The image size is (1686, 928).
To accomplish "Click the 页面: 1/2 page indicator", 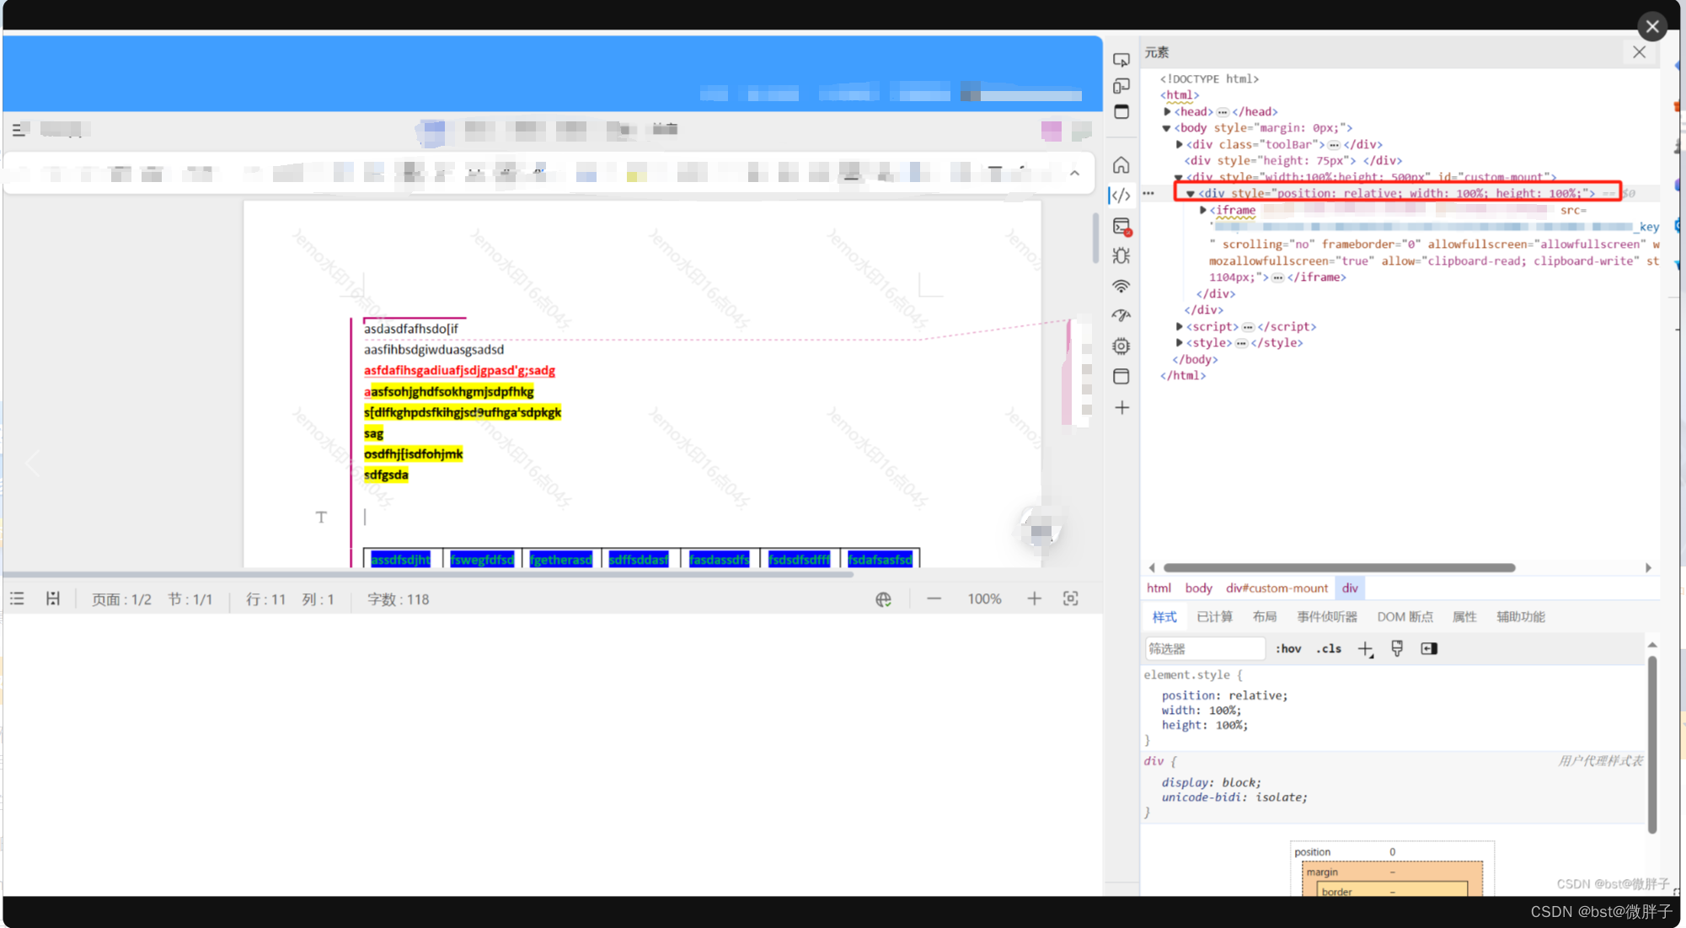I will click(x=121, y=599).
